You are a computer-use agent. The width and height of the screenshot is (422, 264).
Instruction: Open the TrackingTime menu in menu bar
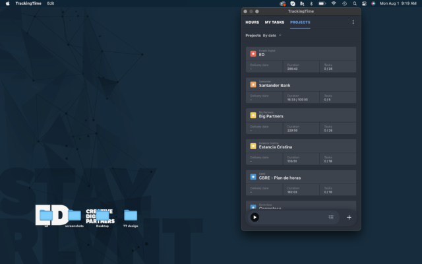click(28, 3)
